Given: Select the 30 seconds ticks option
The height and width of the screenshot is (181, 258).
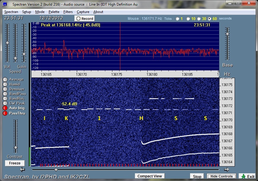Looking at the screenshot, I should [x=199, y=19].
